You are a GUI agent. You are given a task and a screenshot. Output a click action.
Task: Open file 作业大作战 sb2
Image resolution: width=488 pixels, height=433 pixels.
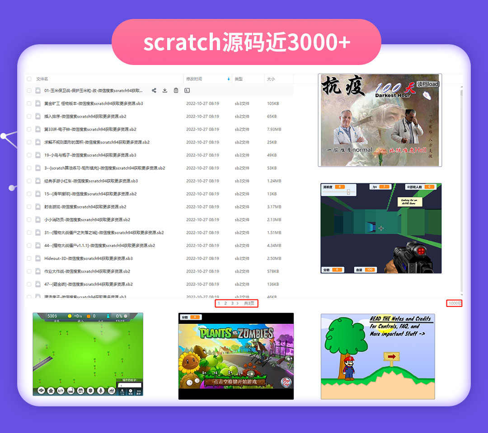point(87,271)
